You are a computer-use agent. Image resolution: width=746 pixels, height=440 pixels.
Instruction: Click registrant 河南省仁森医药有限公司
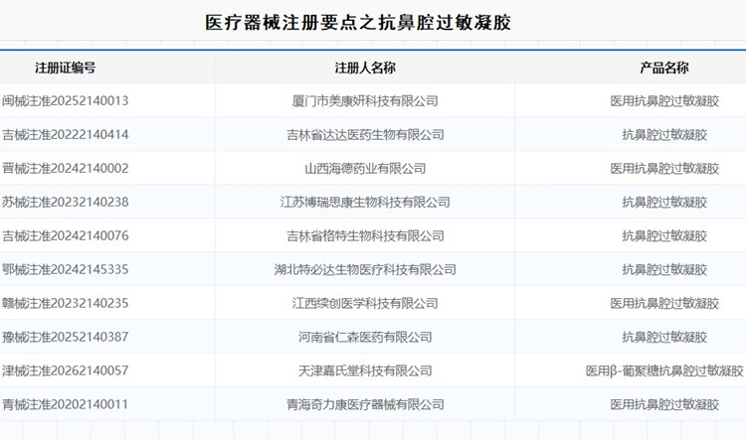click(365, 337)
